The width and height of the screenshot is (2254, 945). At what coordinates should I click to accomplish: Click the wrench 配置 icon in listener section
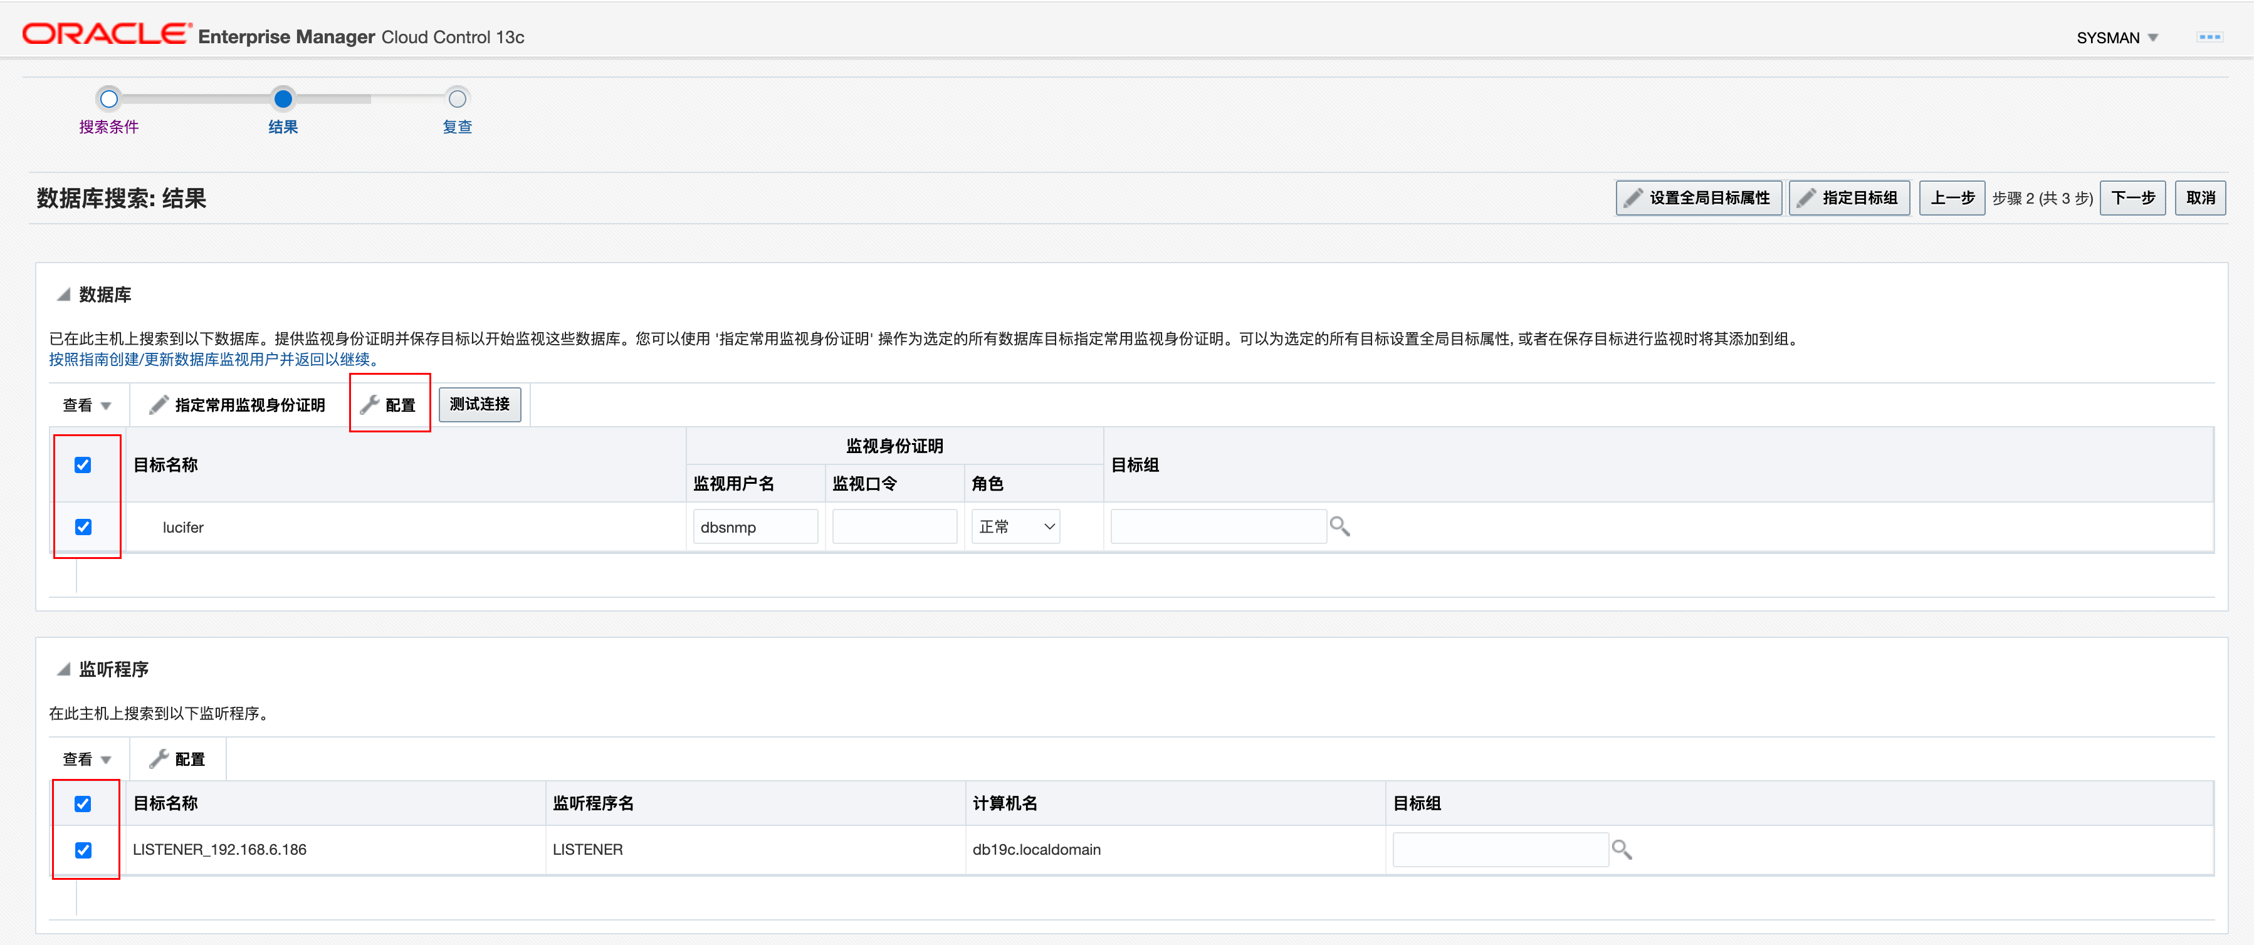(159, 759)
